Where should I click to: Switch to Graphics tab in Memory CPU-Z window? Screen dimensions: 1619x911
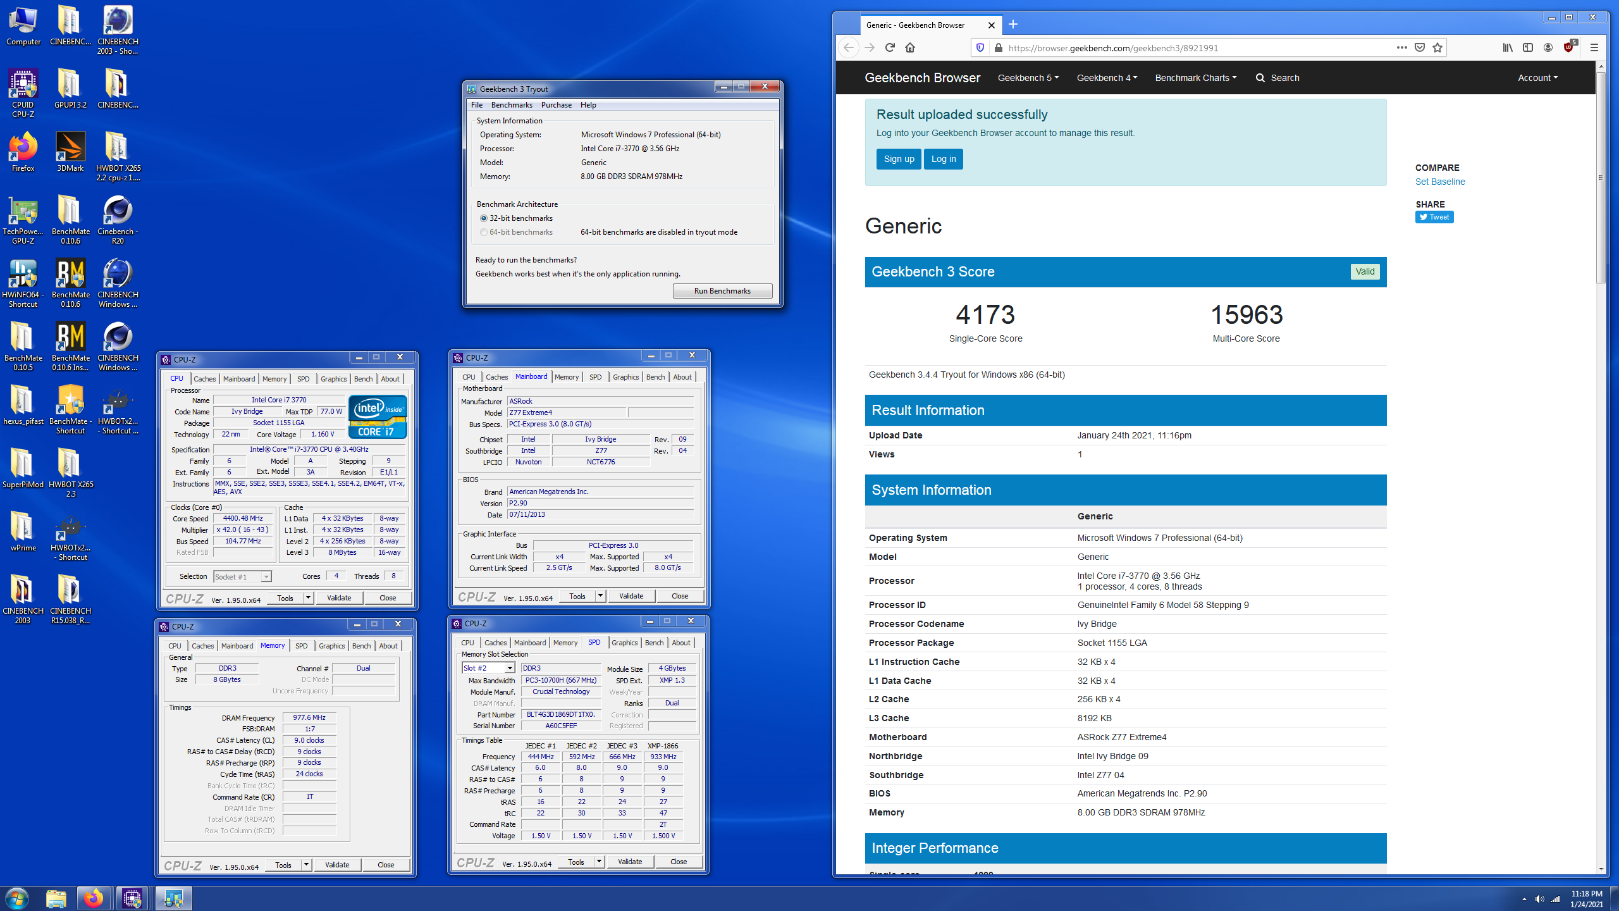pos(332,646)
